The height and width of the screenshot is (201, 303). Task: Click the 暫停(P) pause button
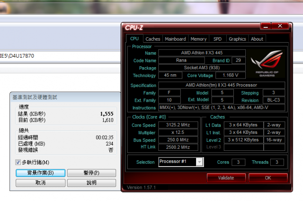pyautogui.click(x=91, y=173)
